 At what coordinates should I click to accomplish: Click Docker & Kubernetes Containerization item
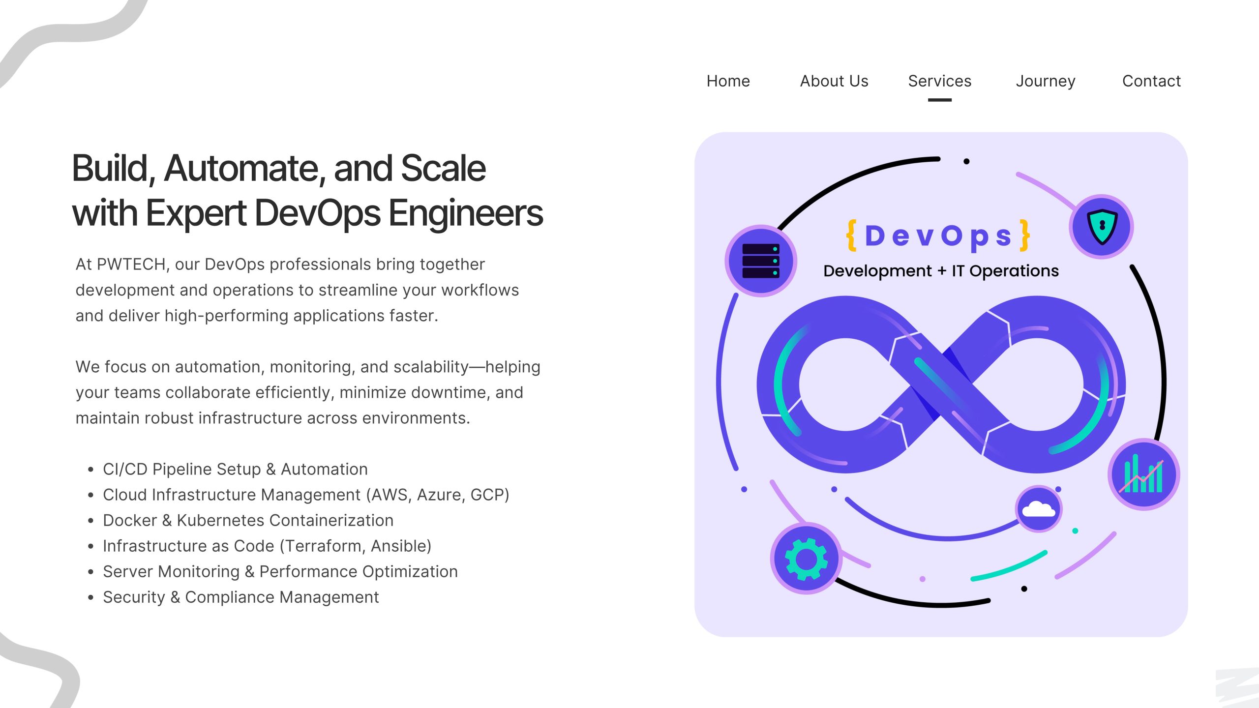[248, 520]
